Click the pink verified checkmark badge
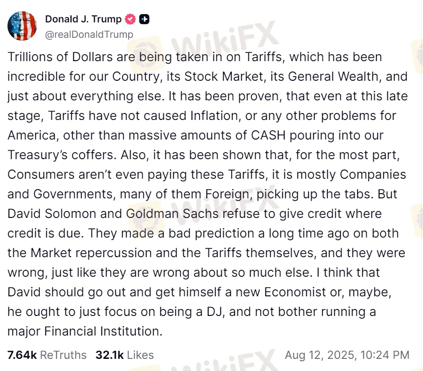The image size is (423, 371). point(130,19)
